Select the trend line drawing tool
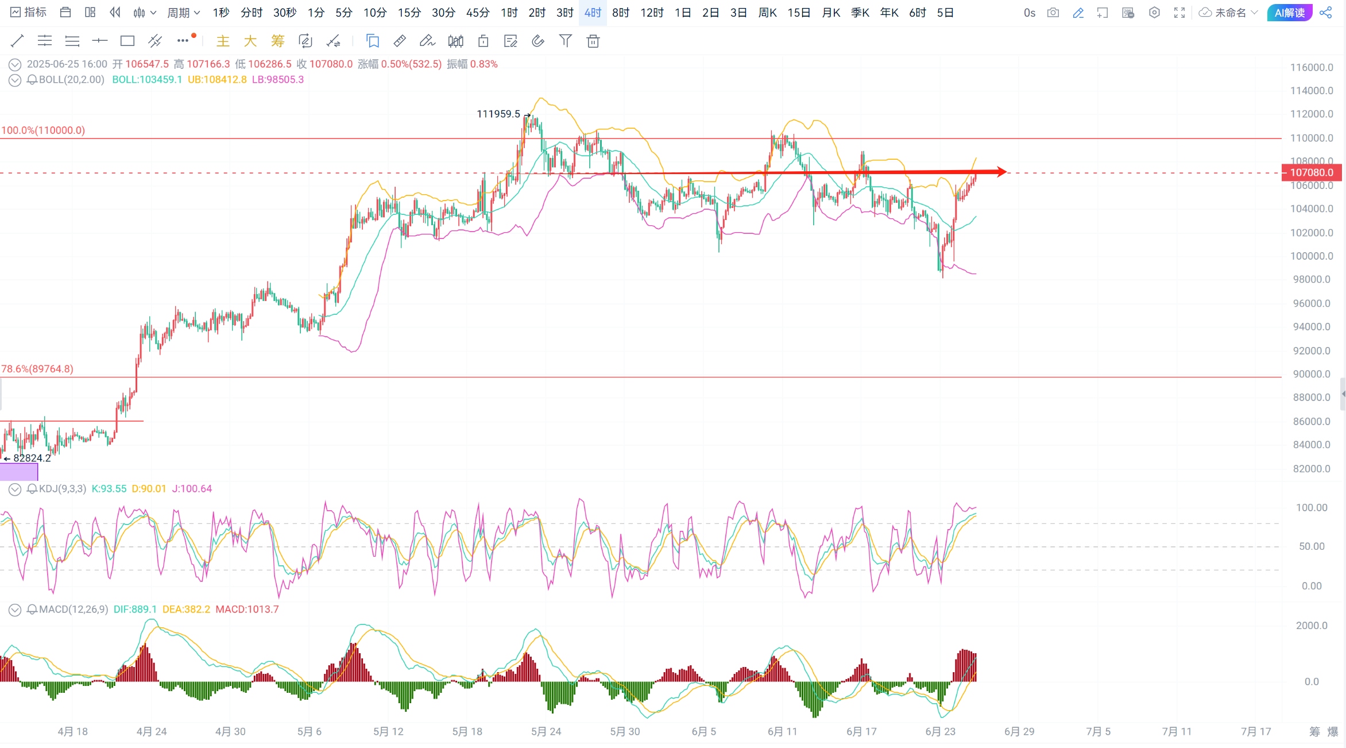 (x=17, y=41)
